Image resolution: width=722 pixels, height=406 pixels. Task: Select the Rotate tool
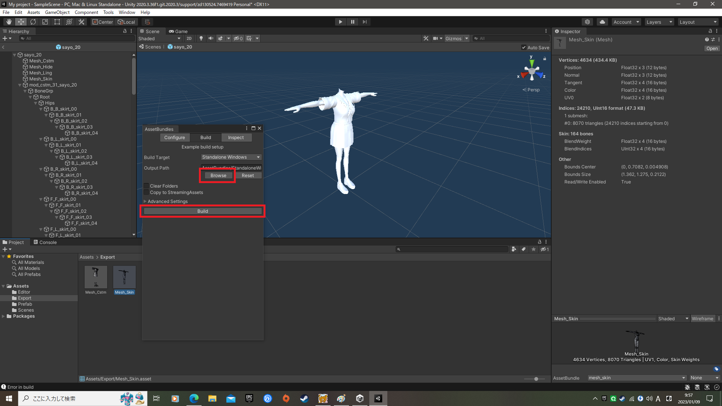tap(33, 22)
